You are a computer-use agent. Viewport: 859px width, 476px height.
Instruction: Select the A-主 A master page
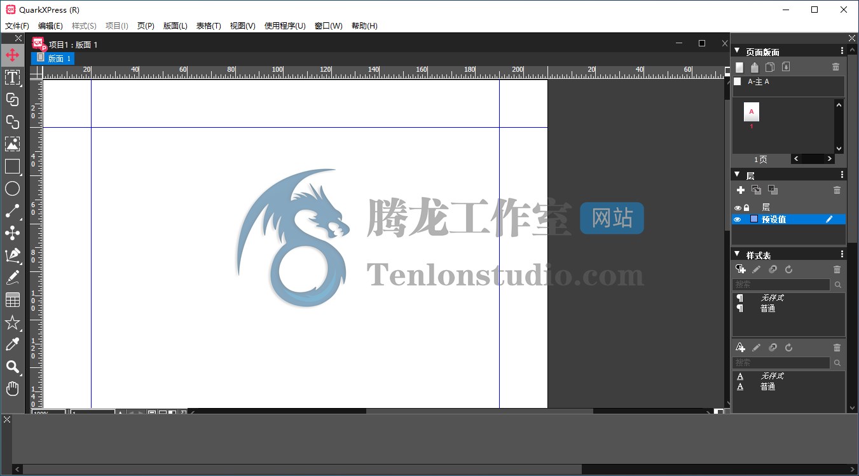point(788,82)
